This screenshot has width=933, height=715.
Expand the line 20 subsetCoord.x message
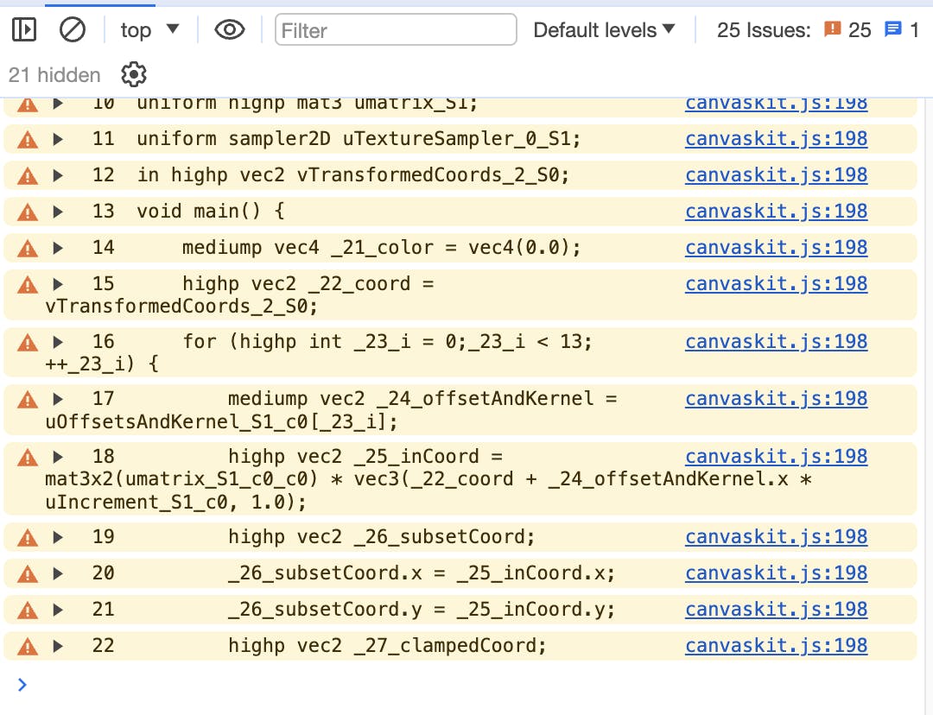pyautogui.click(x=58, y=573)
